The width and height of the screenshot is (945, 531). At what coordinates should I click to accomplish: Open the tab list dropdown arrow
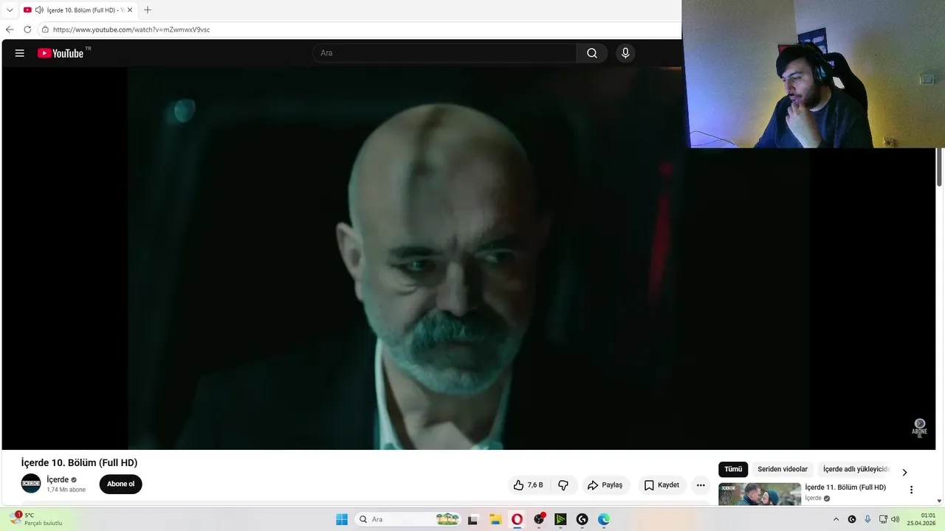point(10,10)
